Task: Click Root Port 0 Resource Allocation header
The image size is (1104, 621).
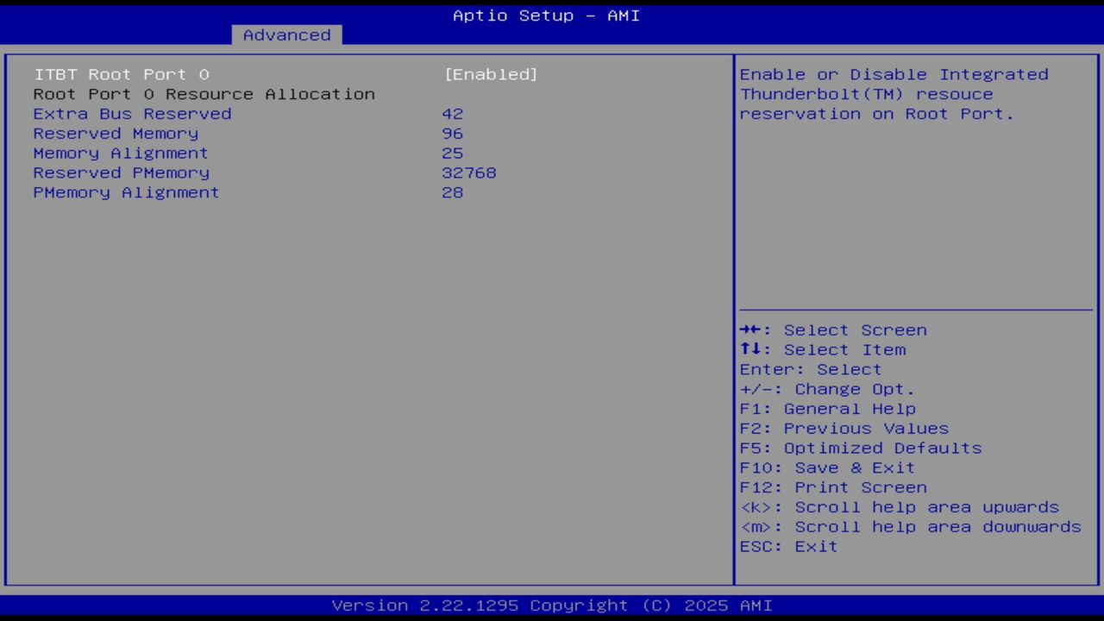Action: coord(204,94)
